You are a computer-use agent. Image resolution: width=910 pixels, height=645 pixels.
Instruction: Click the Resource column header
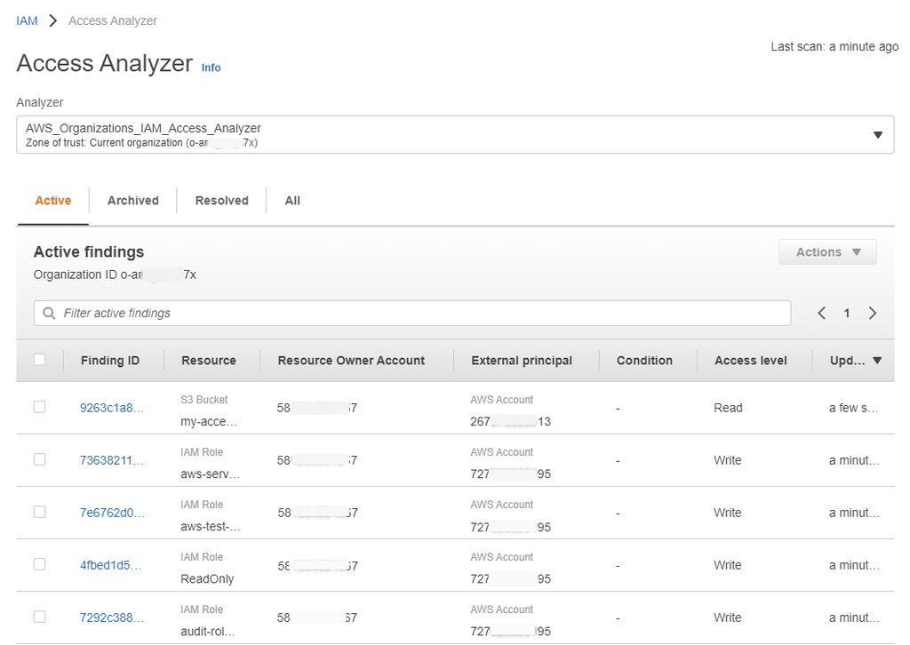pyautogui.click(x=209, y=360)
